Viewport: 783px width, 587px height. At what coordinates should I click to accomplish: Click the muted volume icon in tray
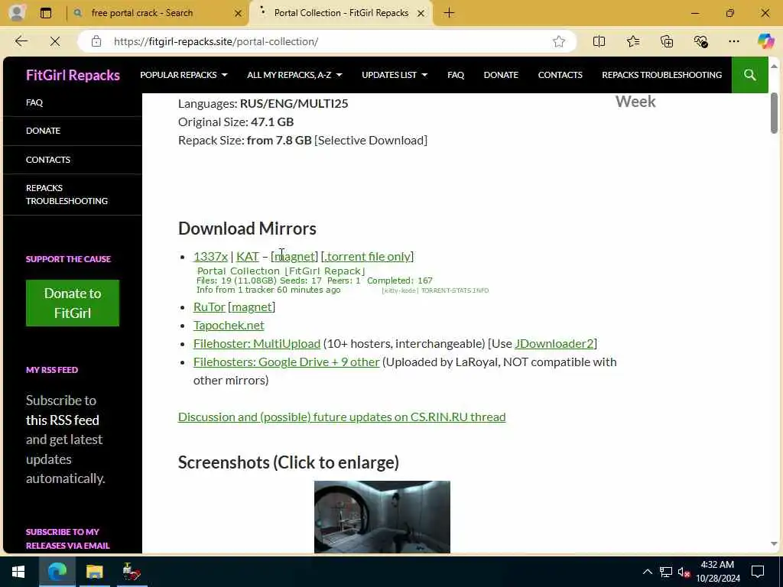(684, 572)
